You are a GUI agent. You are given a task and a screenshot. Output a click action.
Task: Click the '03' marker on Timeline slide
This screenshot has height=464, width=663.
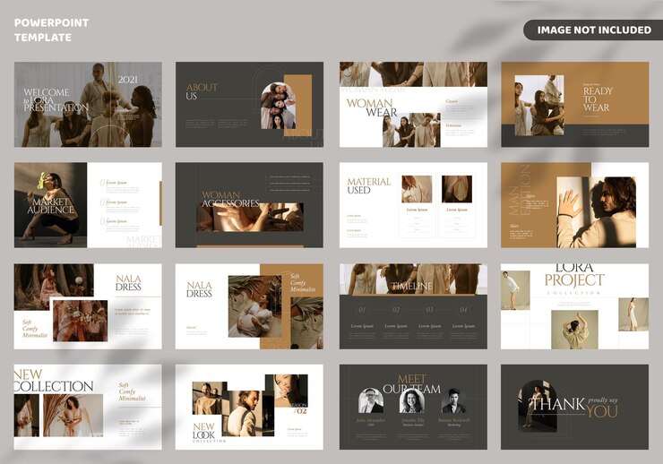[429, 310]
